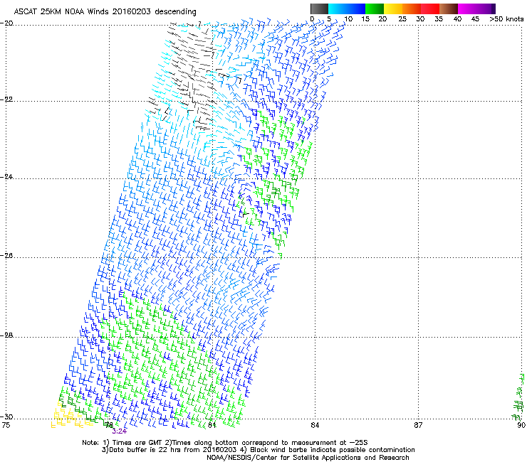Click legend tick label 10
Screen dimensions: 527x462
[348, 19]
